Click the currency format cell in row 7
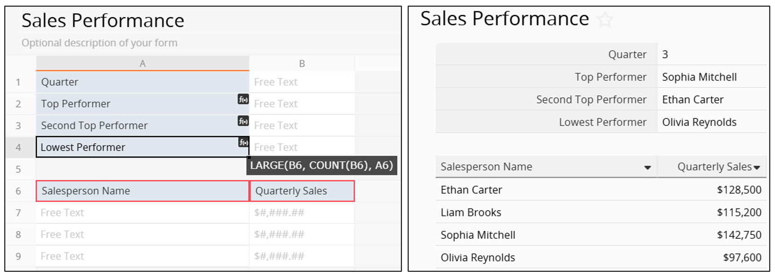The width and height of the screenshot is (775, 277). (302, 213)
